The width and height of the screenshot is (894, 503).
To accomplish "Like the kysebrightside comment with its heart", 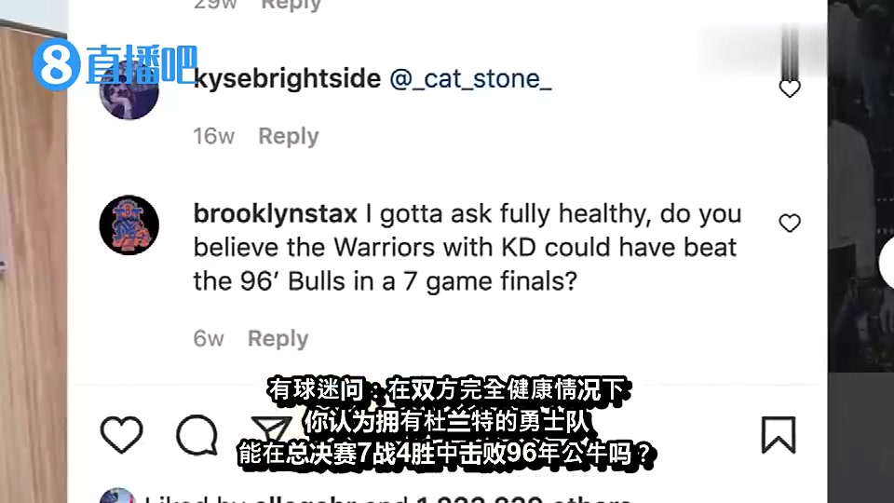I will (790, 88).
